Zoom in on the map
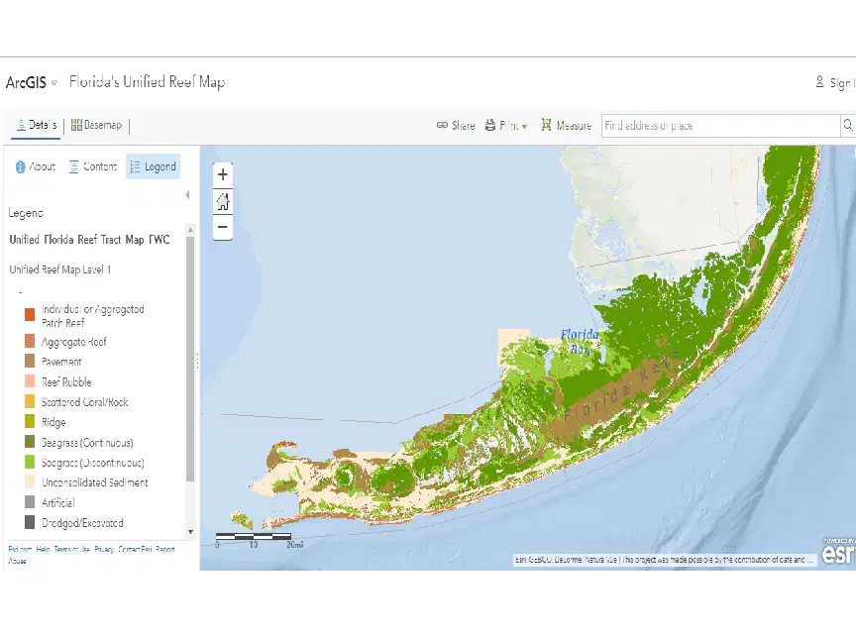 (222, 174)
